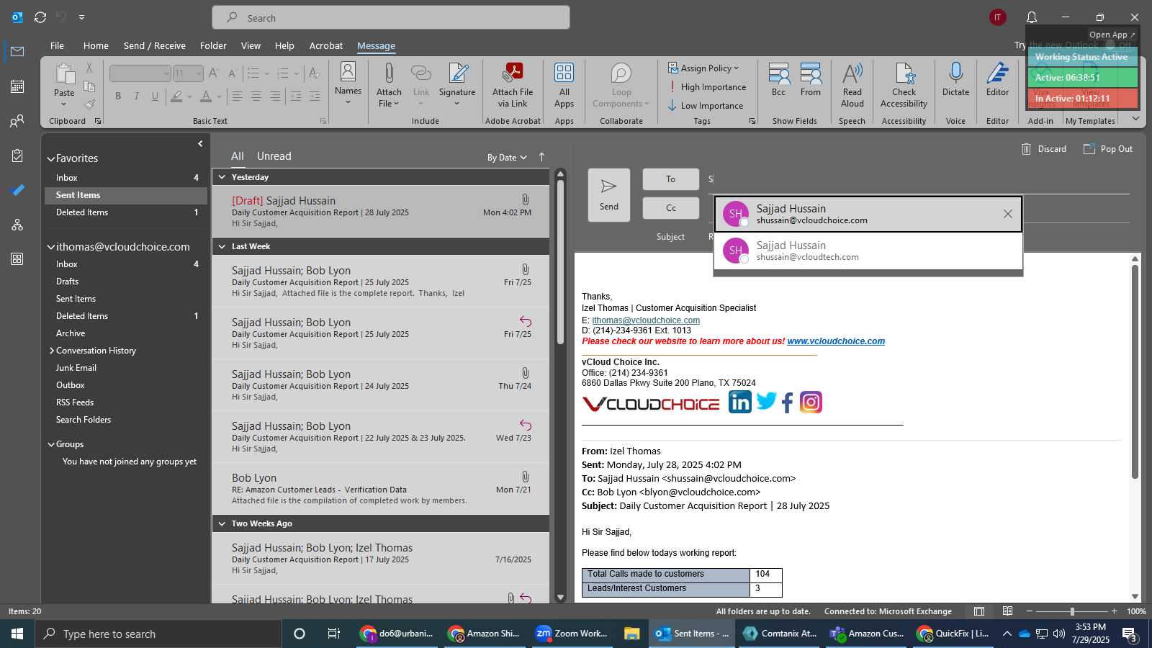Toggle Underline formatting
This screenshot has height=648, width=1152.
155,96
